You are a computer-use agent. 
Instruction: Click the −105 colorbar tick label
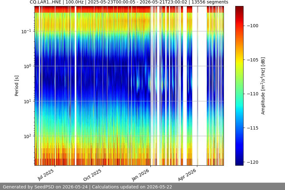pyautogui.click(x=253, y=60)
